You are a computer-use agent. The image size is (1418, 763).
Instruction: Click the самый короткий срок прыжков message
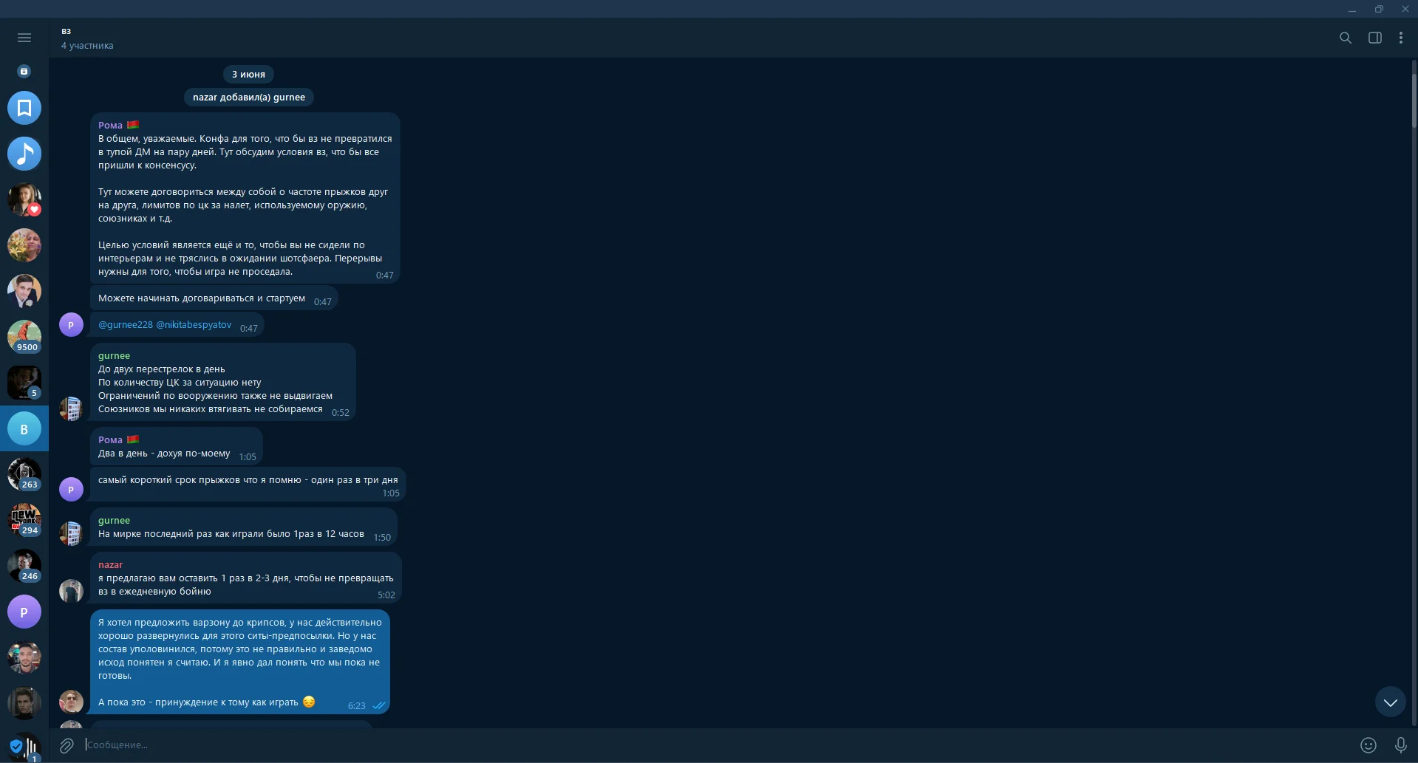click(x=248, y=485)
